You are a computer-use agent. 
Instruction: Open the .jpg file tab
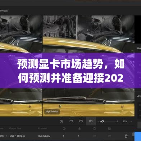[4, 11]
